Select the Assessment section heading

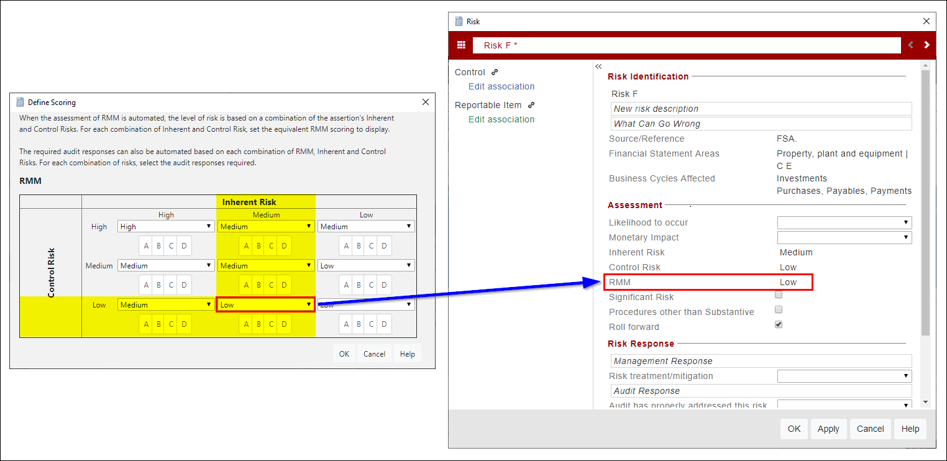pyautogui.click(x=635, y=205)
